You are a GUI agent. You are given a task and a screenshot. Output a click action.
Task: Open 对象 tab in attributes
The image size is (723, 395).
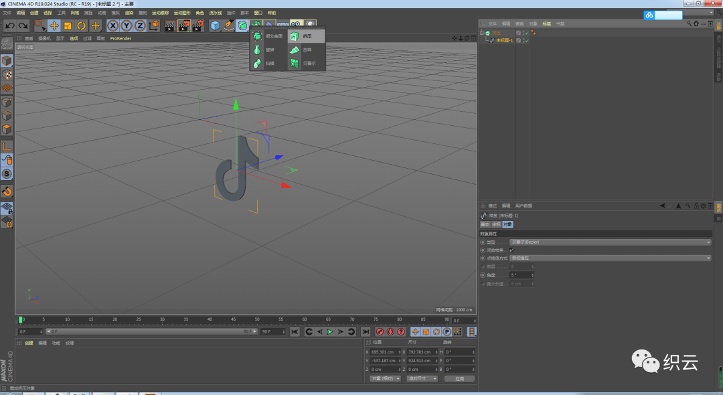(507, 224)
